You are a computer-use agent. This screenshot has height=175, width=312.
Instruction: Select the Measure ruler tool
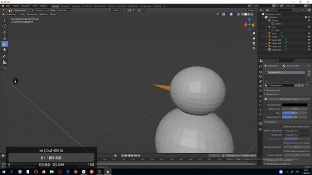(4, 62)
